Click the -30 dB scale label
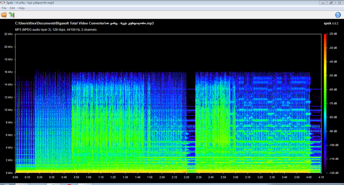 [333, 48]
